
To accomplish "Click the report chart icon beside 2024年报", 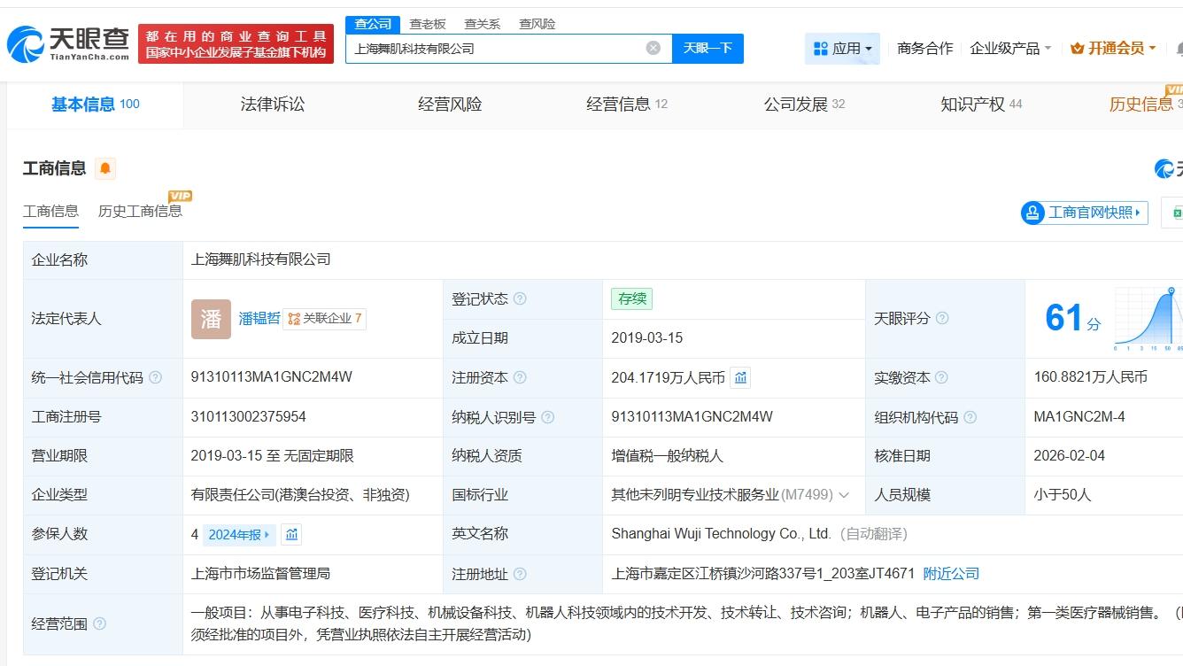I will point(290,534).
